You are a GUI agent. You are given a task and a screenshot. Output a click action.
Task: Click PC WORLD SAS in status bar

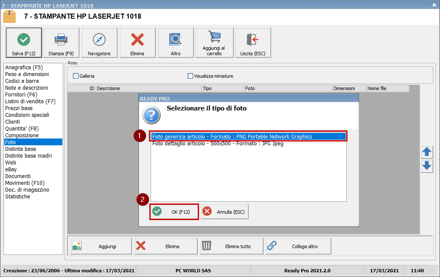193,271
